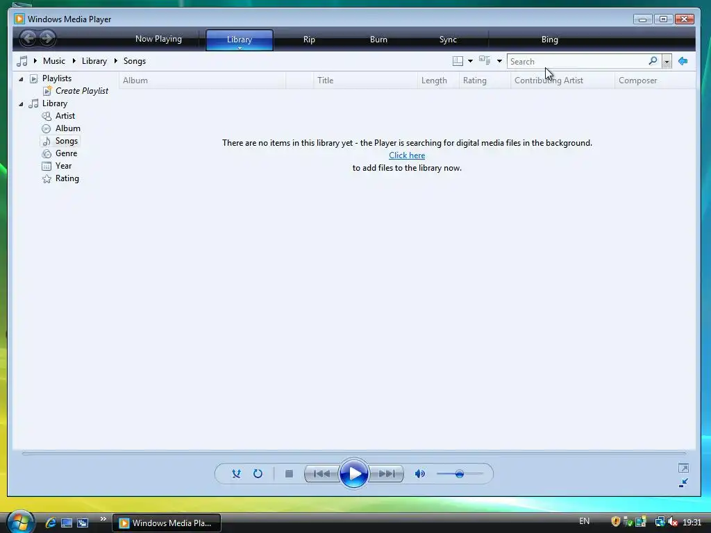Image resolution: width=711 pixels, height=533 pixels.
Task: Open the Burn tab
Action: 378,40
